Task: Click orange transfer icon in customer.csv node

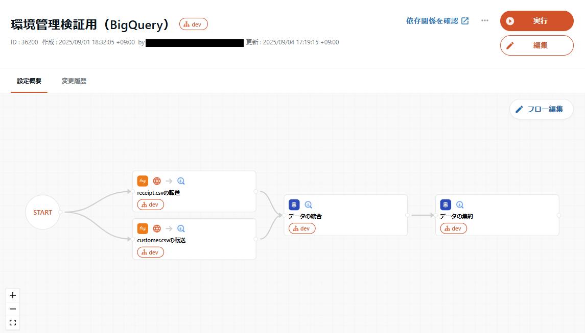Action: tap(143, 228)
